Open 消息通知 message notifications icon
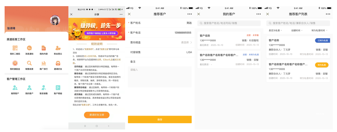 [x=29, y=48]
